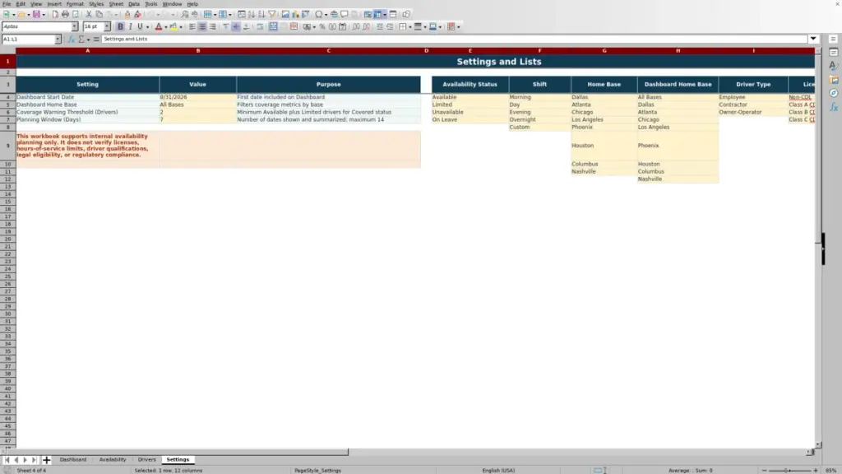842x474 pixels.
Task: Open the font size dropdown
Action: pos(107,27)
